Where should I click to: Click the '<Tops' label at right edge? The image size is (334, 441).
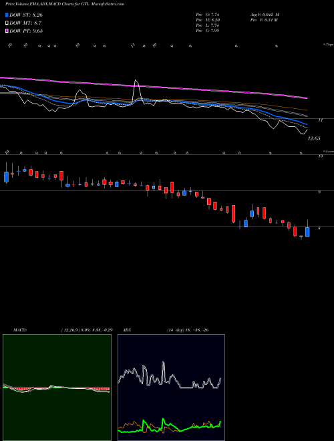pos(329,45)
